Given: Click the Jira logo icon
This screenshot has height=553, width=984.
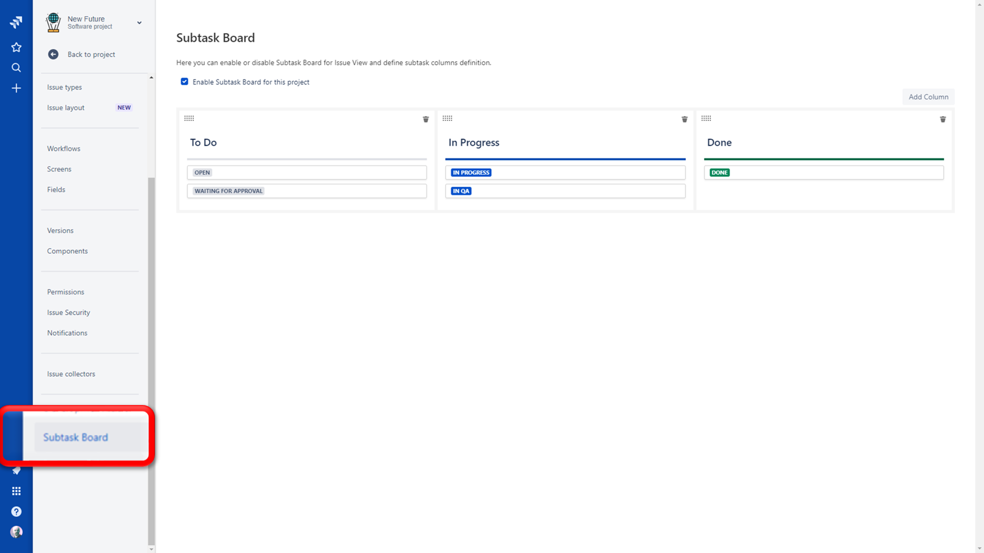Looking at the screenshot, I should [x=16, y=22].
